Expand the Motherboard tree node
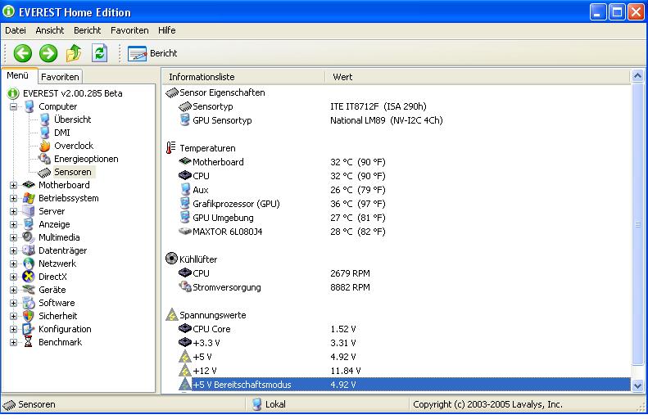This screenshot has width=648, height=419. (14, 185)
